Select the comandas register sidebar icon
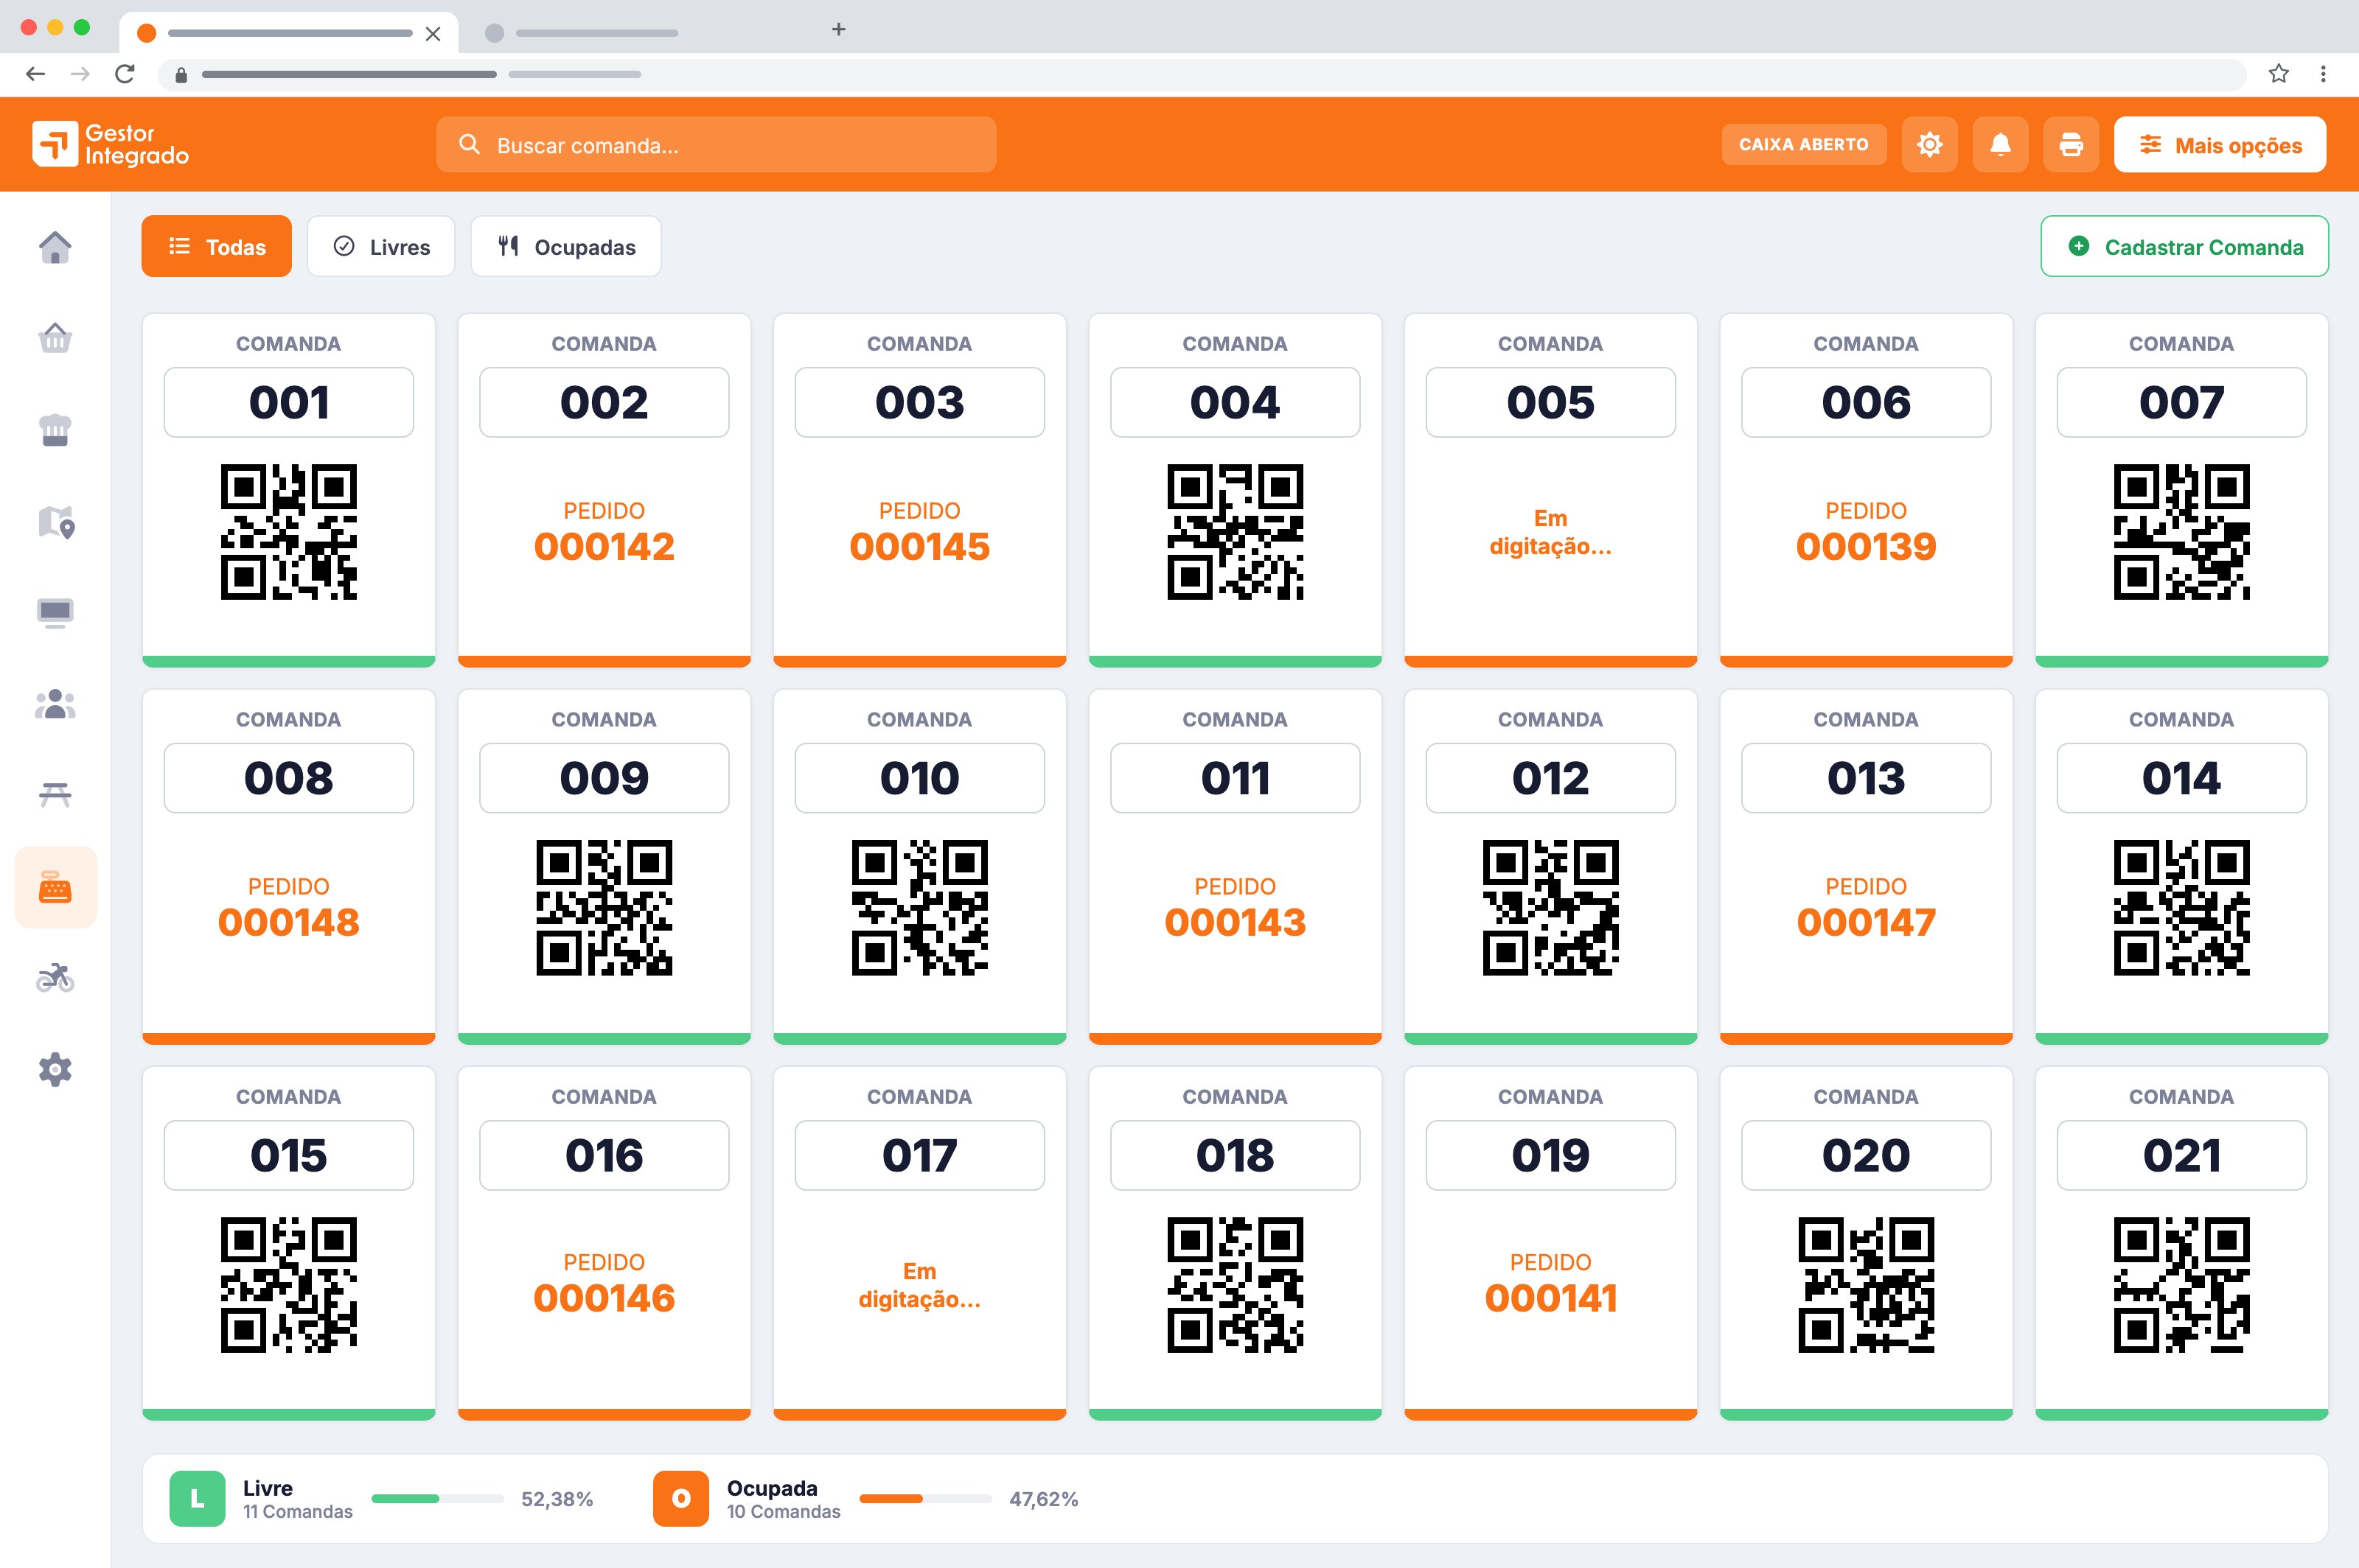2359x1568 pixels. [55, 887]
